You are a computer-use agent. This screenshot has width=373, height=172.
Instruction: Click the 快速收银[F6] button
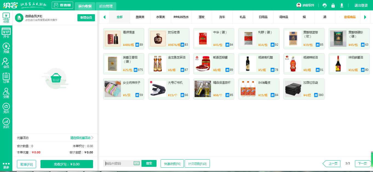tap(172, 164)
